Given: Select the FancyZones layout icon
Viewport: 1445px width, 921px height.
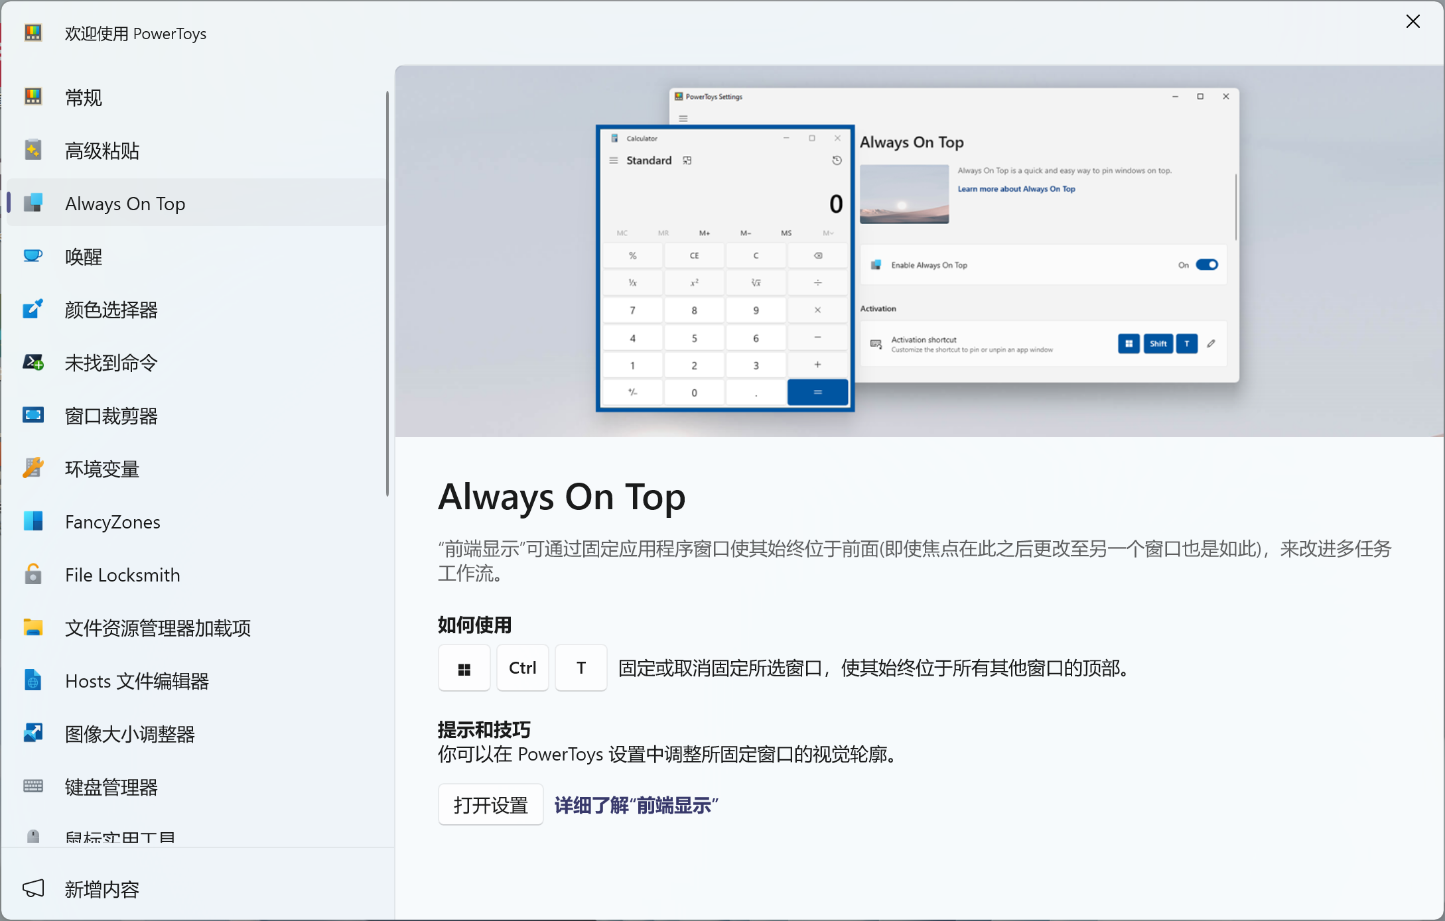Looking at the screenshot, I should (x=33, y=521).
